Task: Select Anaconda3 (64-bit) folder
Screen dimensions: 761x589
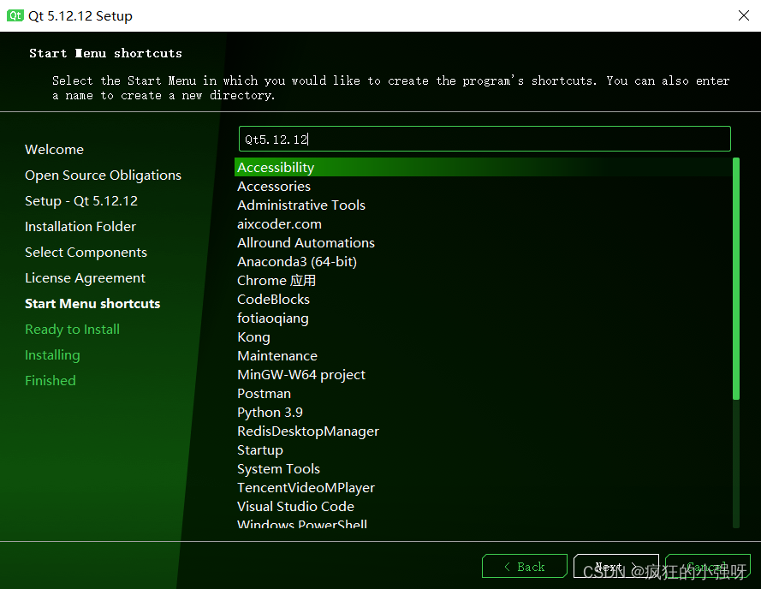Action: point(483,261)
